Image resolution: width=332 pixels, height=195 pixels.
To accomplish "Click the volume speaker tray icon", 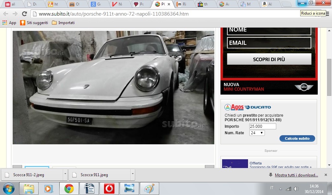I will (296, 189).
